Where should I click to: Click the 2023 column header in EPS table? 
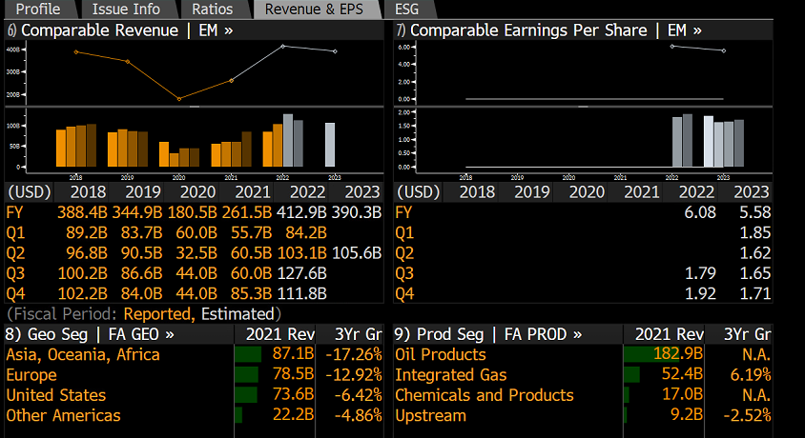[x=751, y=192]
